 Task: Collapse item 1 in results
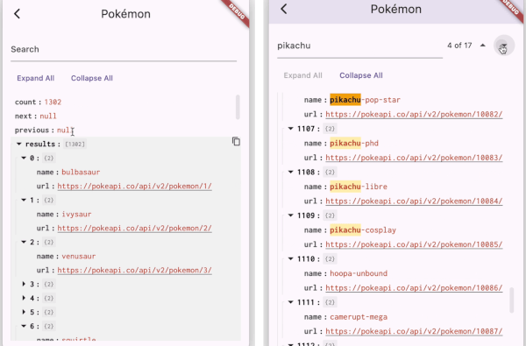tap(24, 200)
